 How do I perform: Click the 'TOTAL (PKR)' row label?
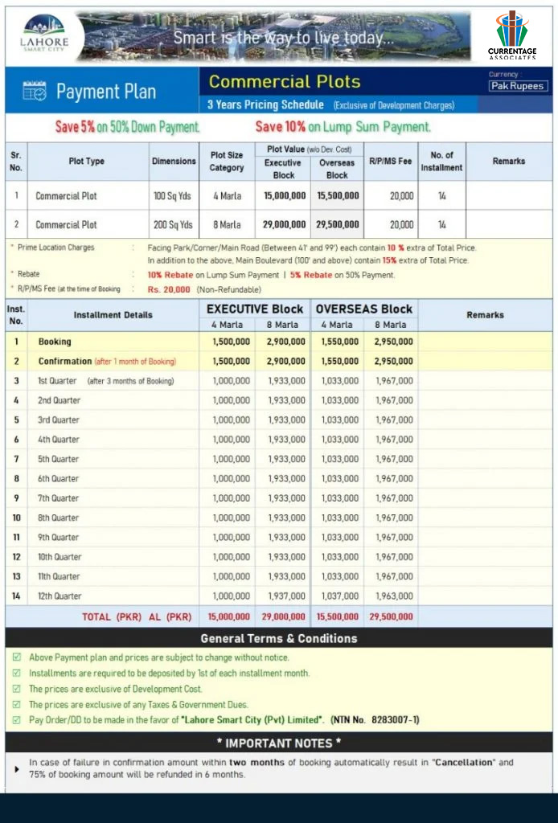[111, 616]
